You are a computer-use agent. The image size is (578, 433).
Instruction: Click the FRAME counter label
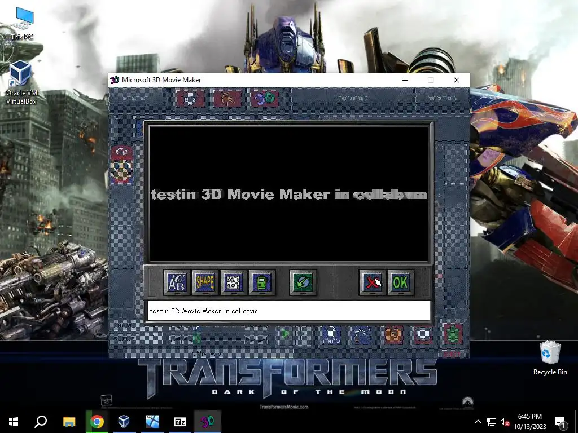tap(125, 325)
